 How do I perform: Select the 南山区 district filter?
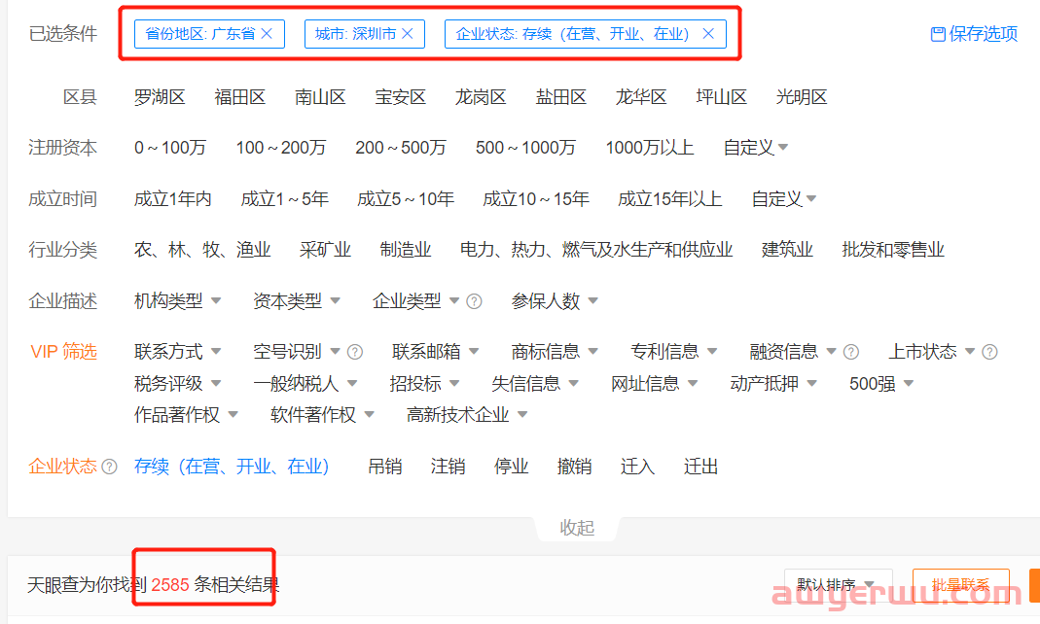tap(320, 96)
